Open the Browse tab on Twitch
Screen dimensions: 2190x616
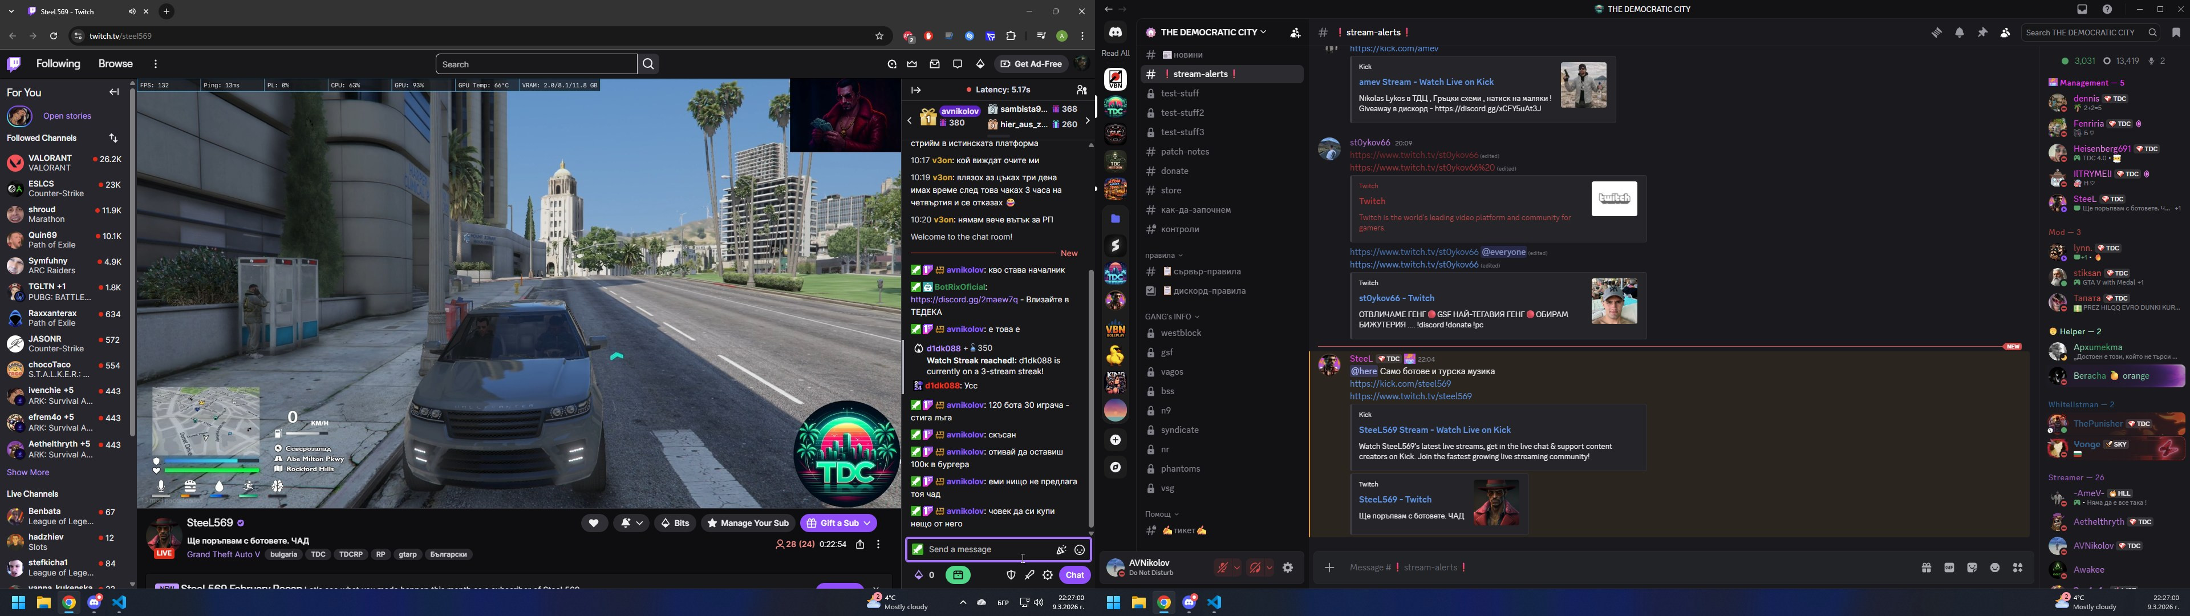(115, 64)
